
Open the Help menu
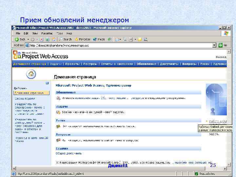tap(69, 33)
